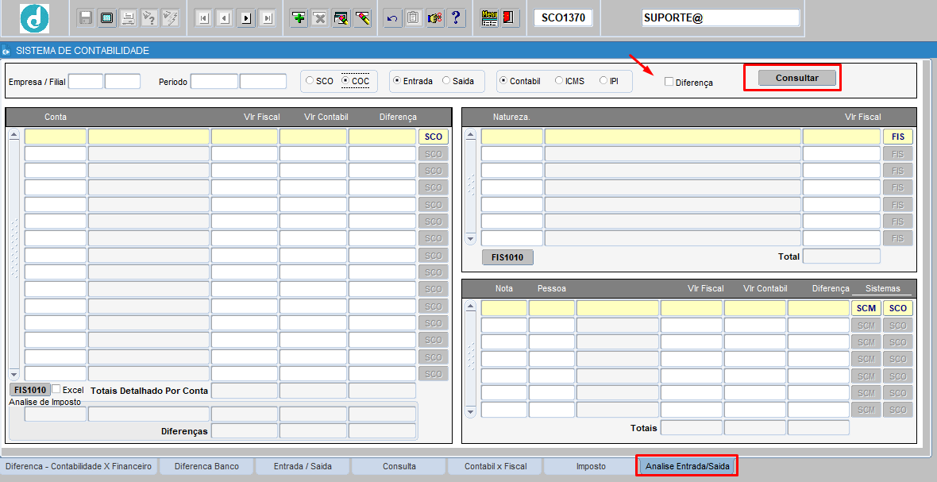Click the first Empresa / Filial field

[86, 81]
